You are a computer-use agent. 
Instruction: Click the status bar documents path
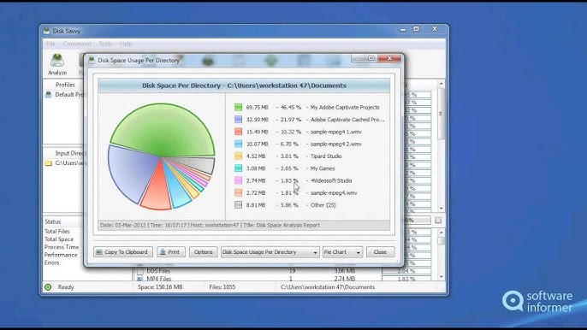[328, 287]
